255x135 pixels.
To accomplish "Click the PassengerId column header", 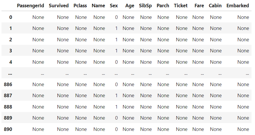I will [31, 6].
